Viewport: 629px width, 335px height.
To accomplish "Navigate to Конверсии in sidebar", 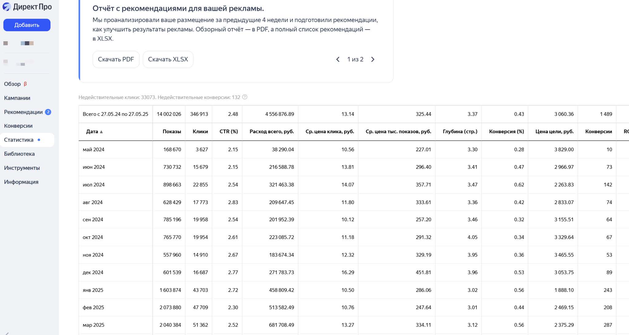I will [18, 126].
